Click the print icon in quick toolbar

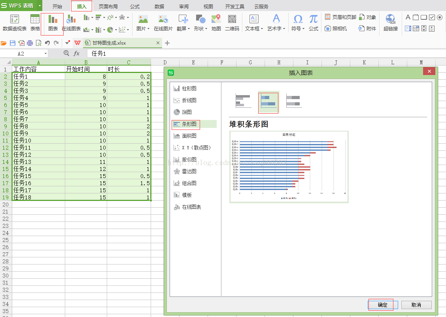[30, 43]
